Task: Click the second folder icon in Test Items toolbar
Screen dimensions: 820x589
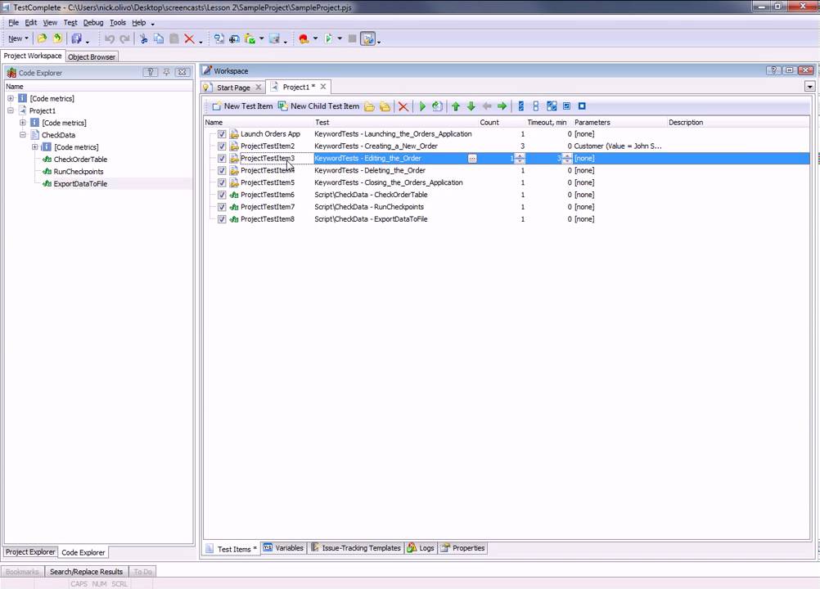Action: click(x=385, y=106)
